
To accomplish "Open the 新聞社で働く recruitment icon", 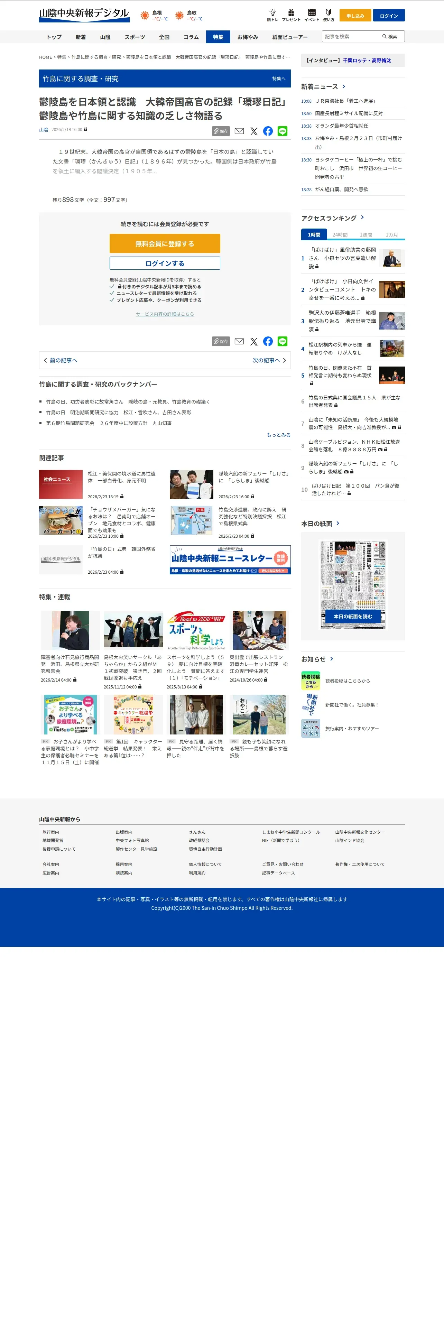I will (311, 704).
